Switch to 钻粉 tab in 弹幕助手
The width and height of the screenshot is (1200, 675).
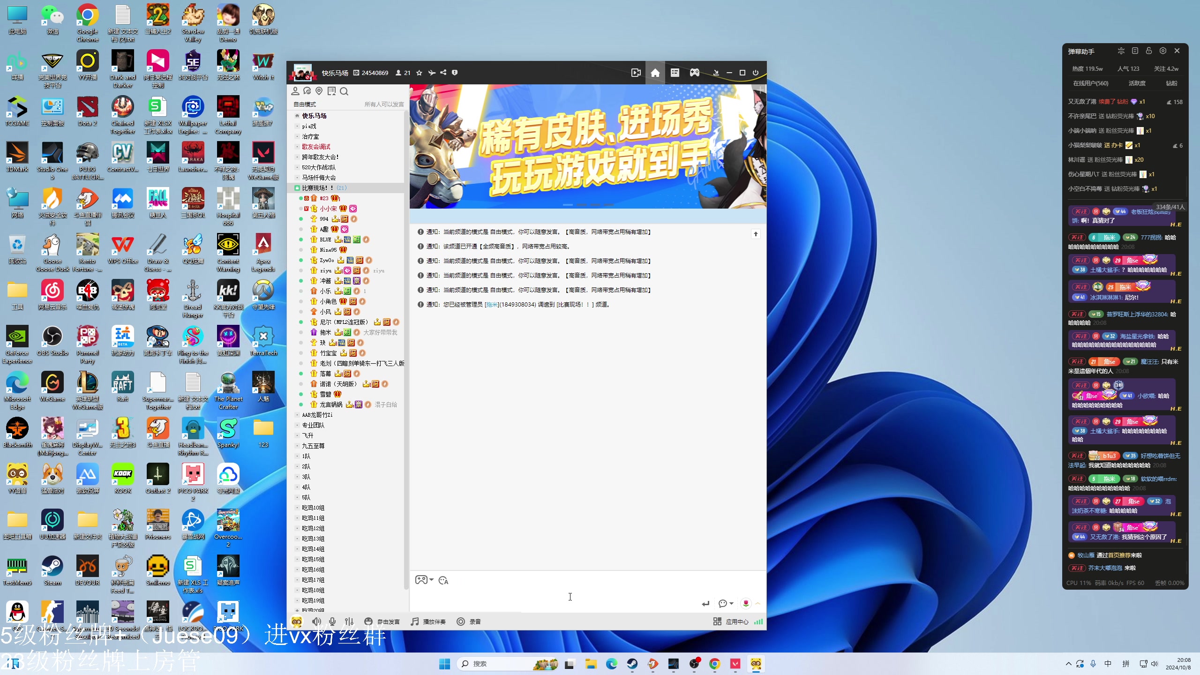(x=1171, y=83)
